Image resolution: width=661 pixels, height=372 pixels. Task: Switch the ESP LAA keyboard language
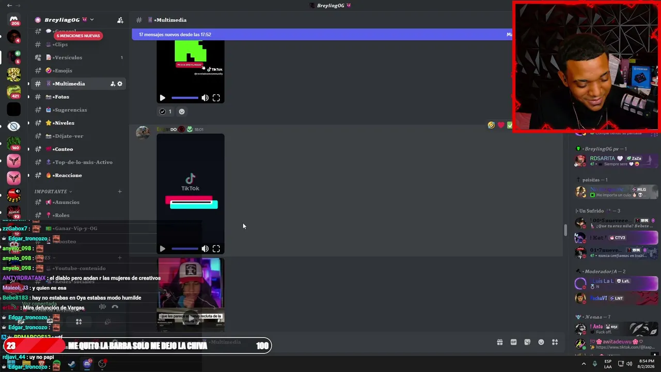coord(608,364)
